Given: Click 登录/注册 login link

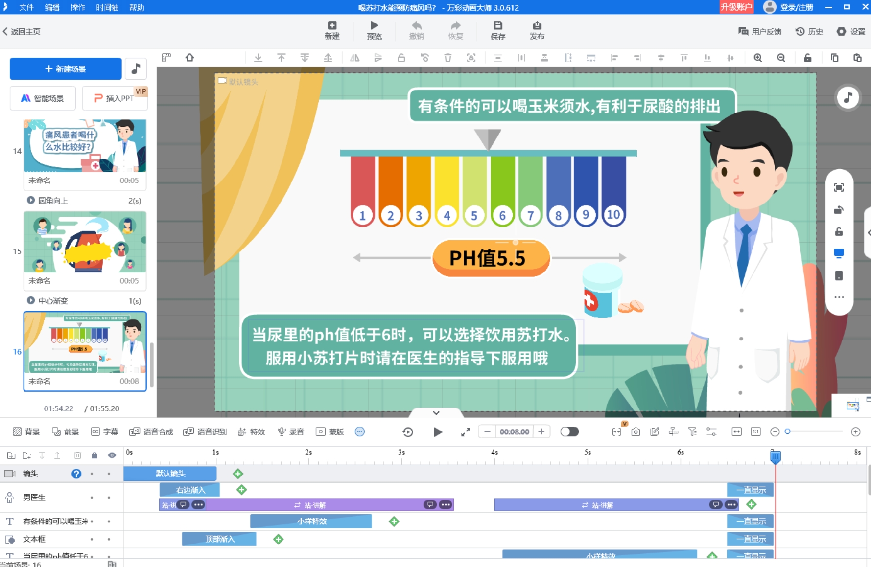Looking at the screenshot, I should tap(797, 7).
